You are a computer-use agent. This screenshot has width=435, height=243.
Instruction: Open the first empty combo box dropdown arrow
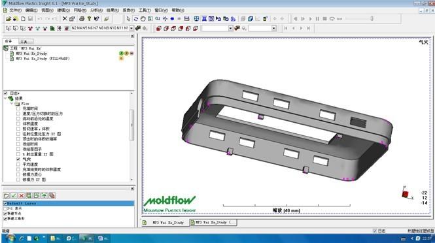point(230,28)
